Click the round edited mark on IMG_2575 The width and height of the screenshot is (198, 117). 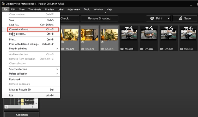coord(102,42)
